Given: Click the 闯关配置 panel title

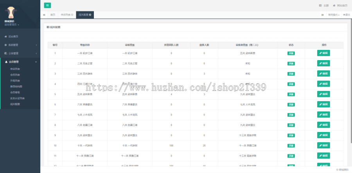Looking at the screenshot, I should [54, 27].
